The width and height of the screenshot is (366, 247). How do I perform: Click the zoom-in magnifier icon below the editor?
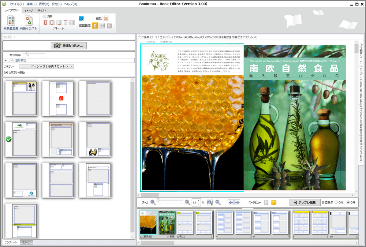point(187,202)
